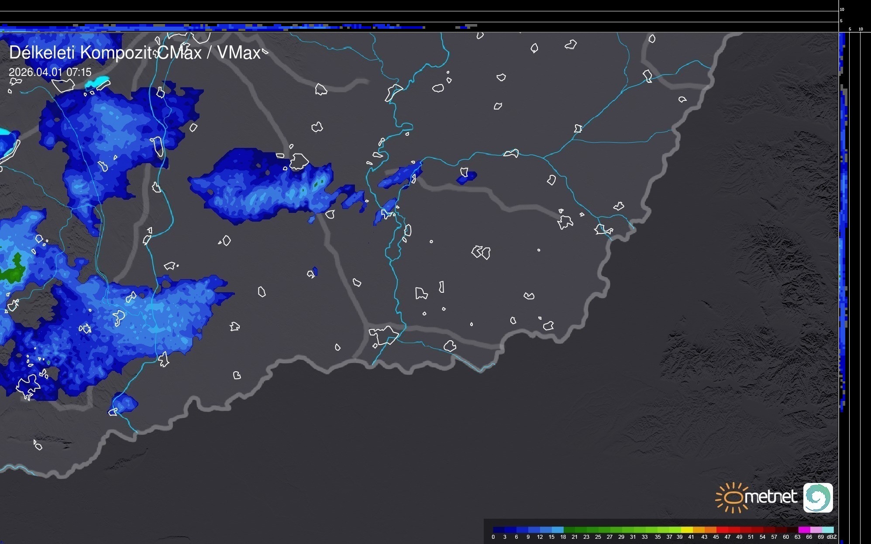The image size is (871, 544).
Task: Click the top-panel height label 10
Action: 842,9
